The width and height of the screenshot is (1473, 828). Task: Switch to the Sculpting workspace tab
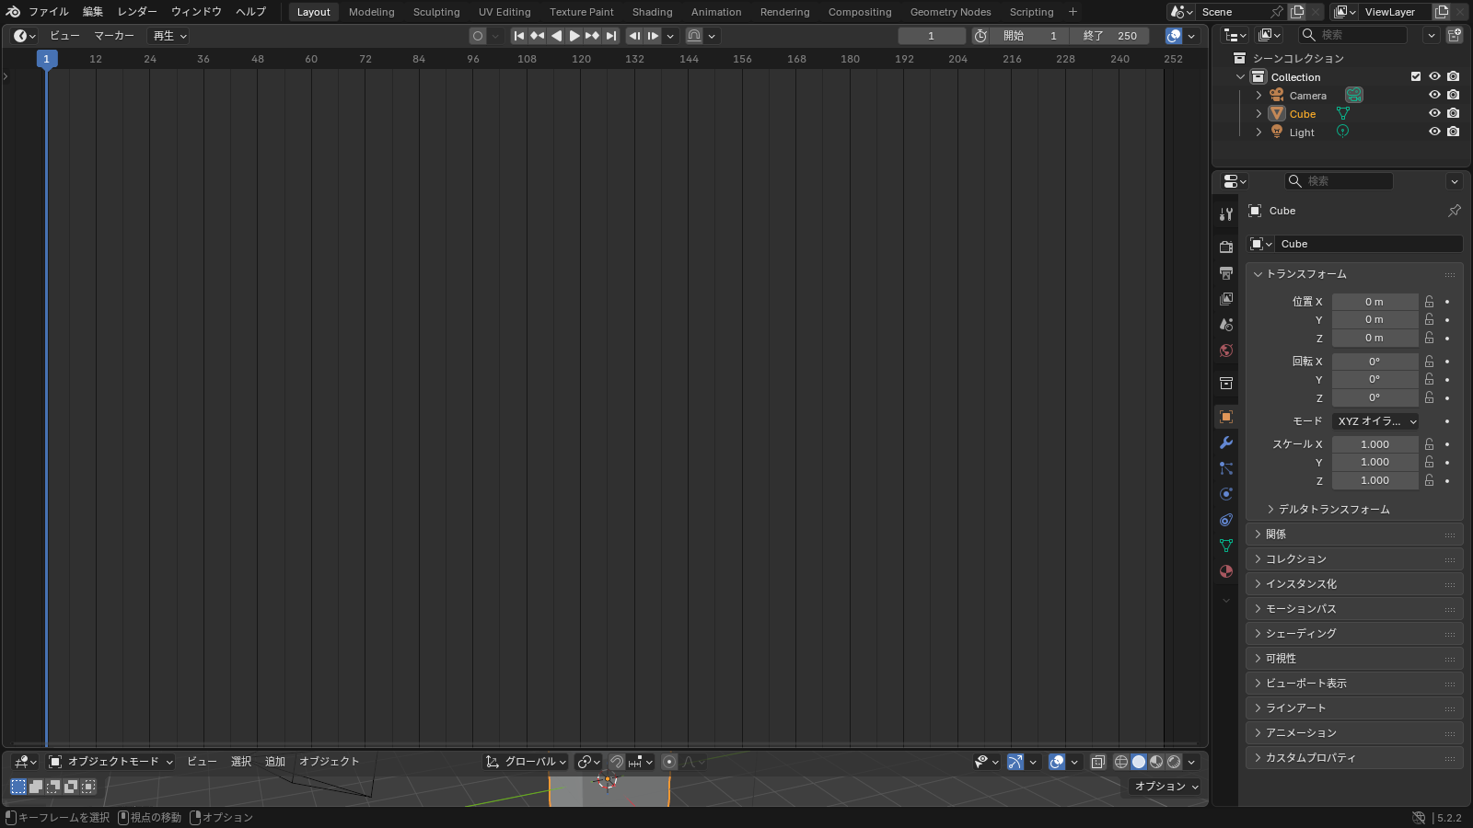click(x=436, y=12)
